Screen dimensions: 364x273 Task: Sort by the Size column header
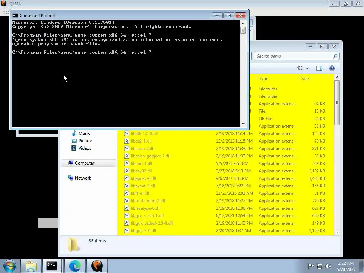tap(305, 79)
